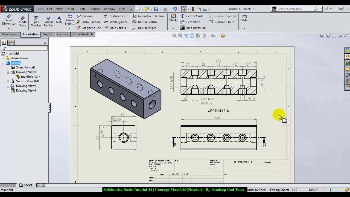Insert a Datum Target
The image size is (350, 197).
144,28
